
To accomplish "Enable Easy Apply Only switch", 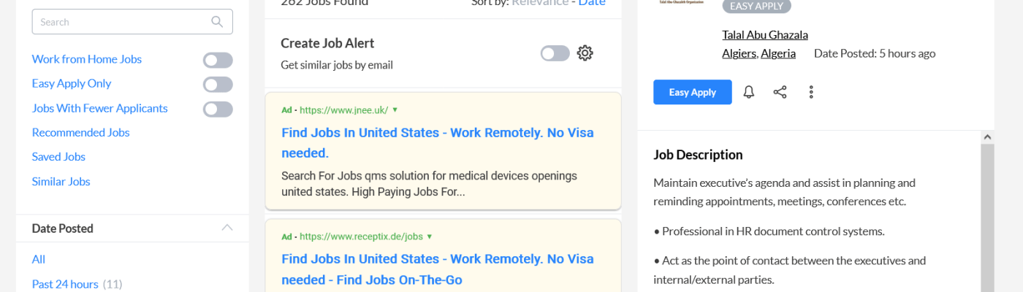I will (x=218, y=84).
